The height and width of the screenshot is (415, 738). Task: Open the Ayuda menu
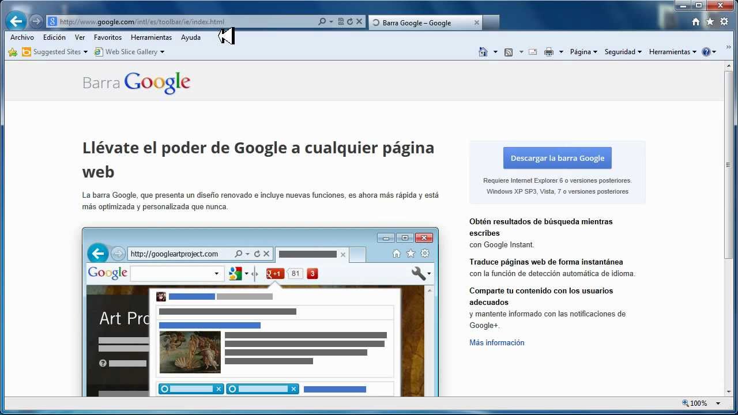[191, 37]
